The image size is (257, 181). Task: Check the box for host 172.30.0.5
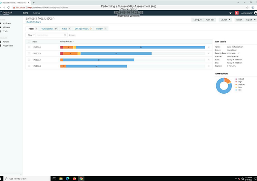pos(29,47)
